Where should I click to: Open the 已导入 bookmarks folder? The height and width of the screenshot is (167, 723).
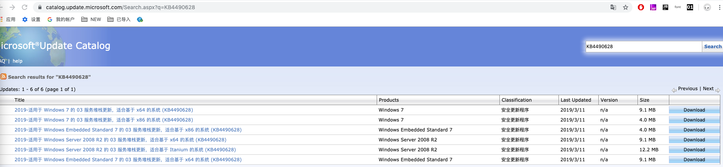[x=119, y=19]
